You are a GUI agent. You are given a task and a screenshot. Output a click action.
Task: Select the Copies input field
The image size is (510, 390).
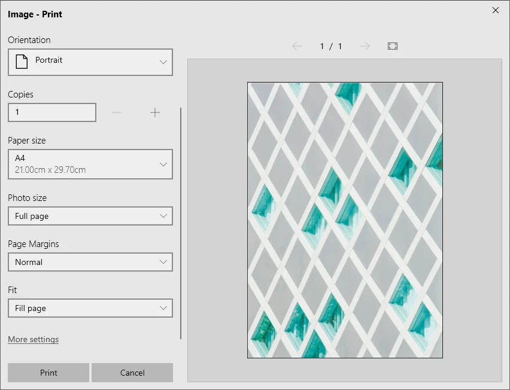pos(51,112)
